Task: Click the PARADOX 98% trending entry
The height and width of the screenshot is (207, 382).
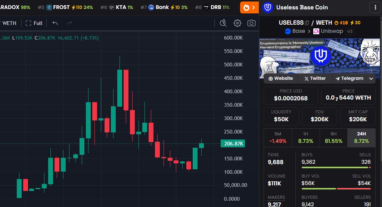Action: pos(15,7)
